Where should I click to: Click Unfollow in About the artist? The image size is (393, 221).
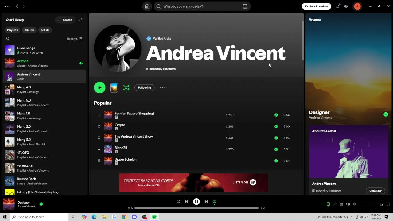tap(375, 191)
